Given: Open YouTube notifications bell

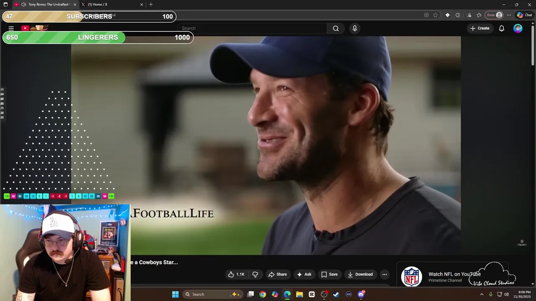Looking at the screenshot, I should click(501, 28).
